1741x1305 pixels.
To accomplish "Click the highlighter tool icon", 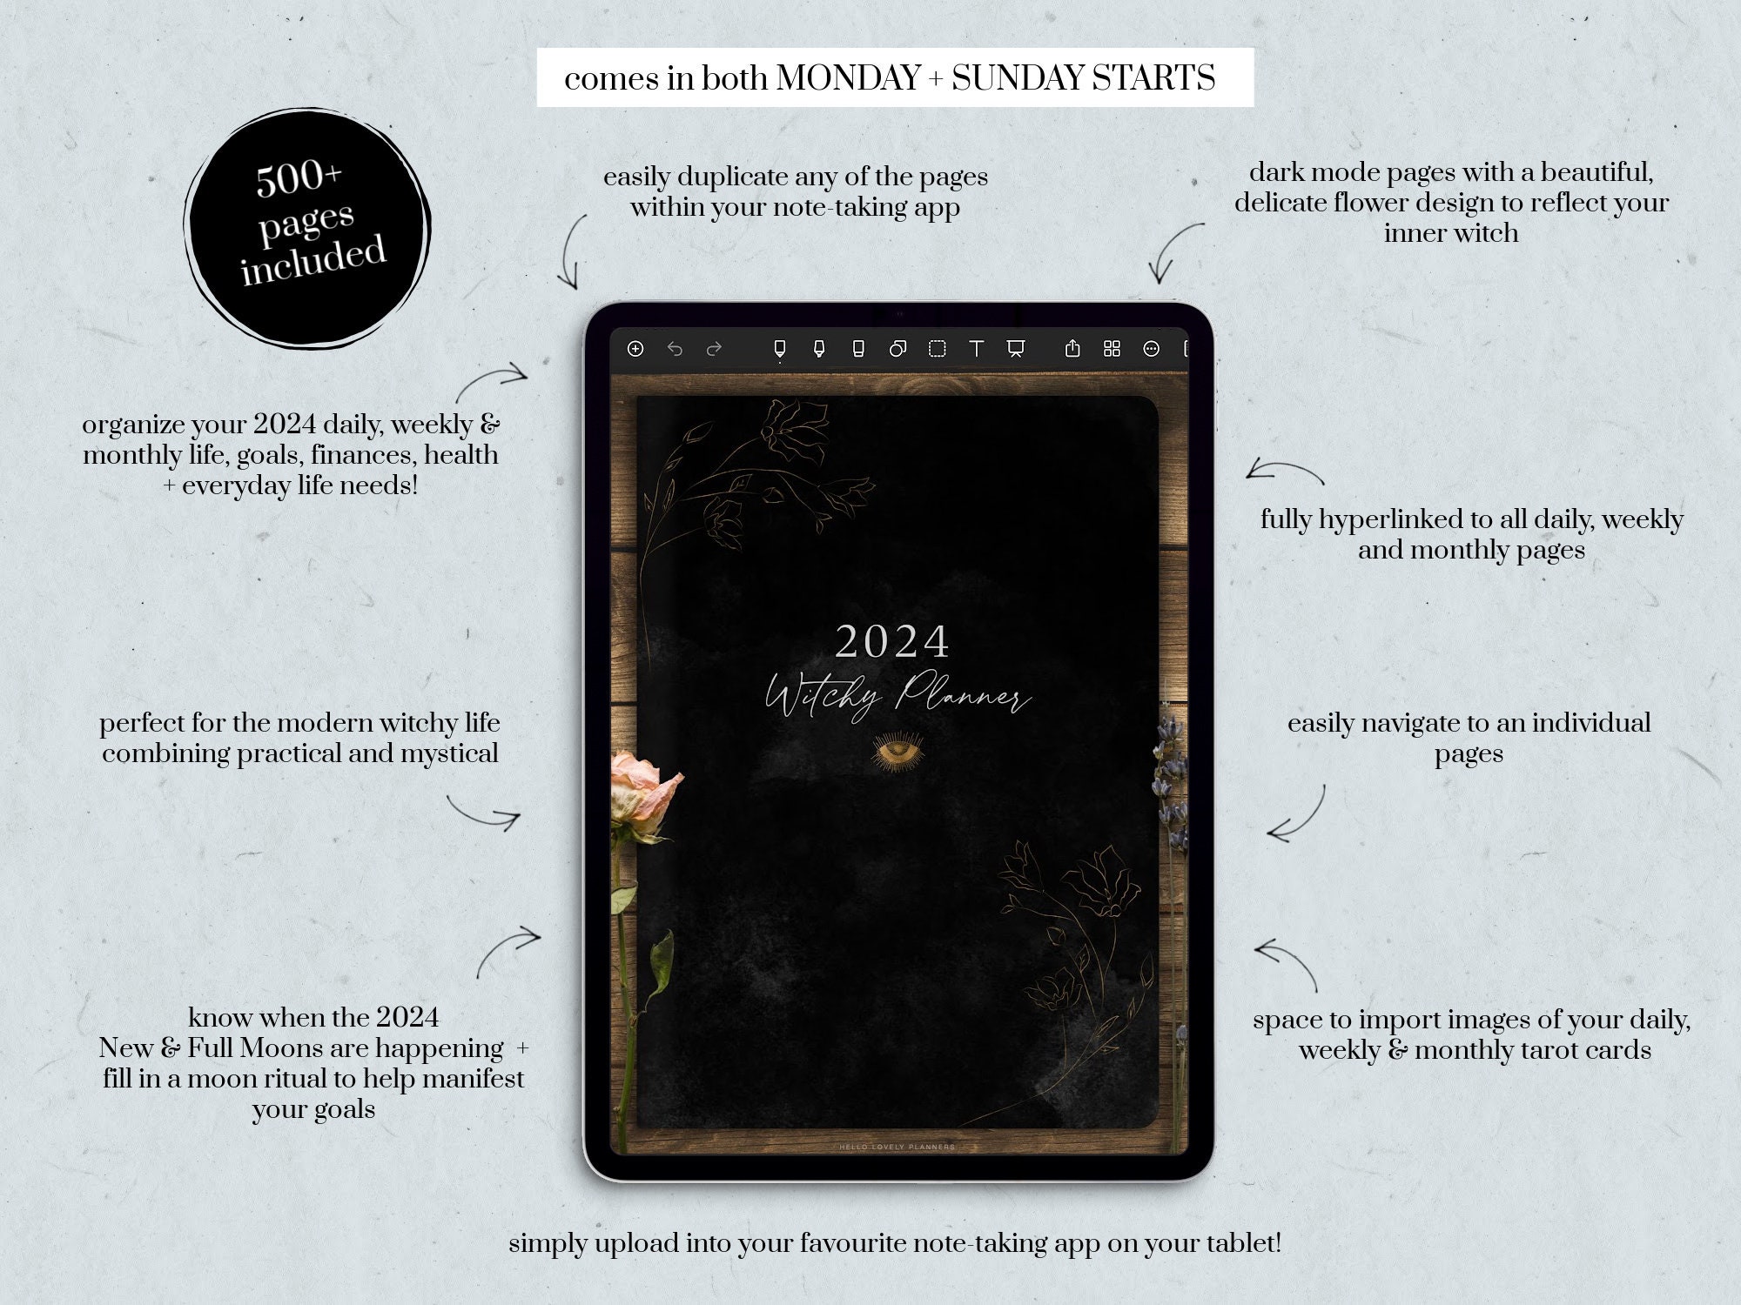I will (x=818, y=354).
